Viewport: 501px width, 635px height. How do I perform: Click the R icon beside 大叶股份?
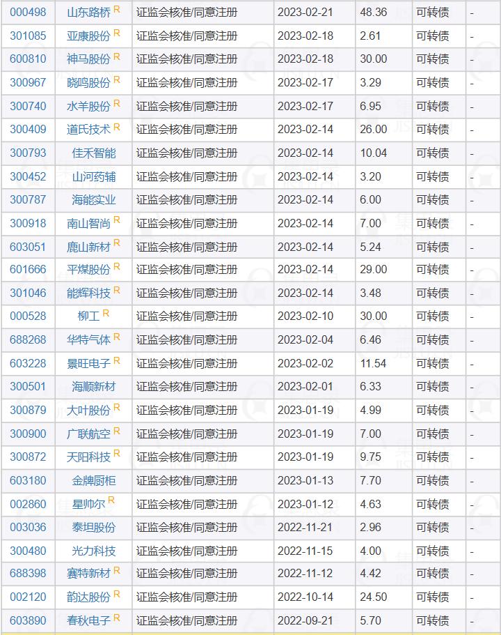[117, 407]
